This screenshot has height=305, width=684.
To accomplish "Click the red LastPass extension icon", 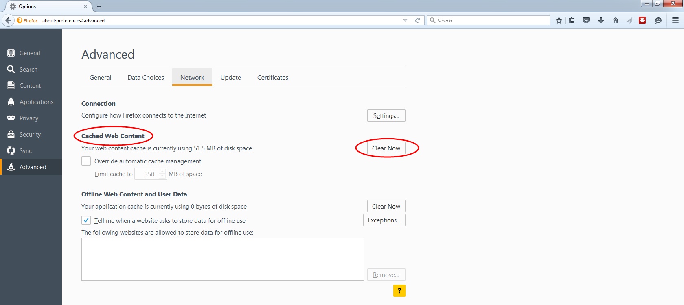I will [642, 20].
